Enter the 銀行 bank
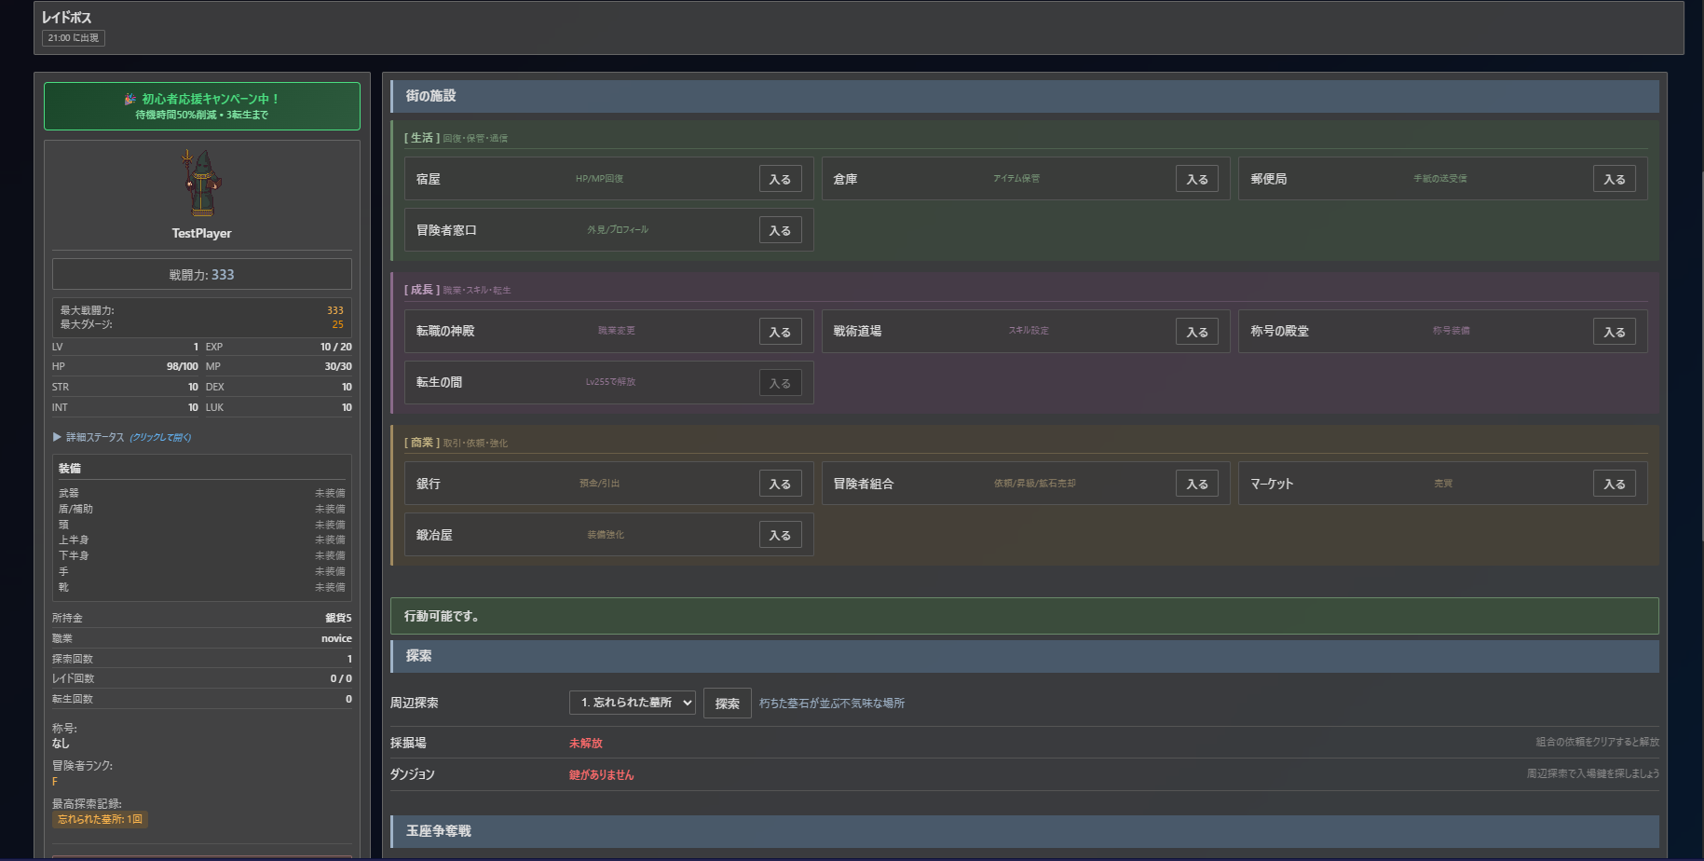The height and width of the screenshot is (861, 1704). [x=780, y=484]
